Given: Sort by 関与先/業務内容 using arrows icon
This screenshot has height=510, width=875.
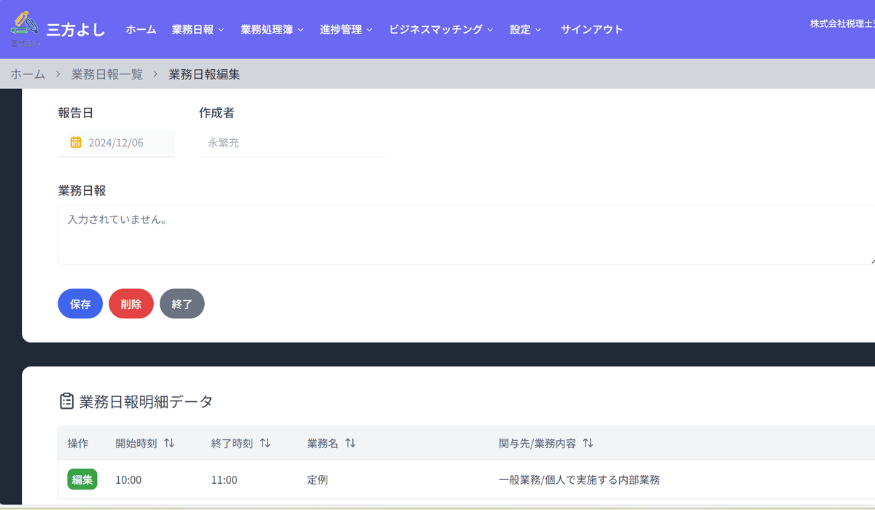Looking at the screenshot, I should tap(588, 443).
